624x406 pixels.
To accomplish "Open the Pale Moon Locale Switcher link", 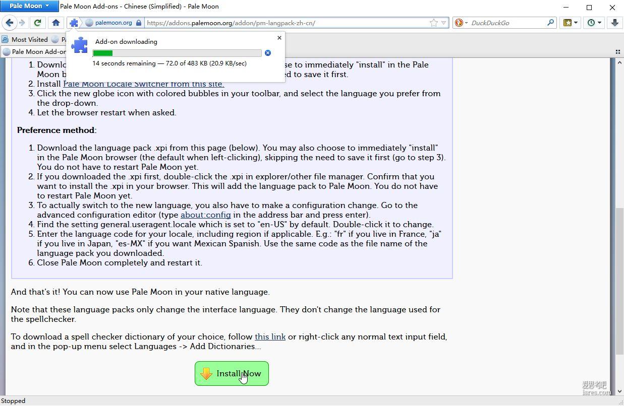I will tap(144, 84).
